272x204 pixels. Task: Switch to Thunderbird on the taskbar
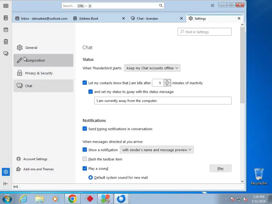click(x=121, y=199)
